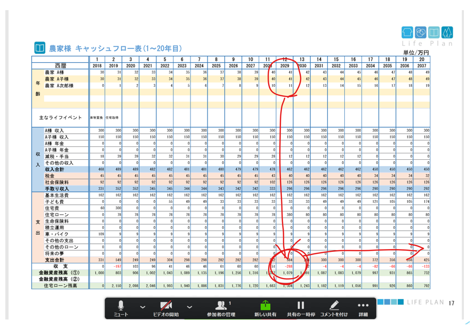The width and height of the screenshot is (474, 336).
Task: Select the 税金 row label
Action: (x=49, y=176)
